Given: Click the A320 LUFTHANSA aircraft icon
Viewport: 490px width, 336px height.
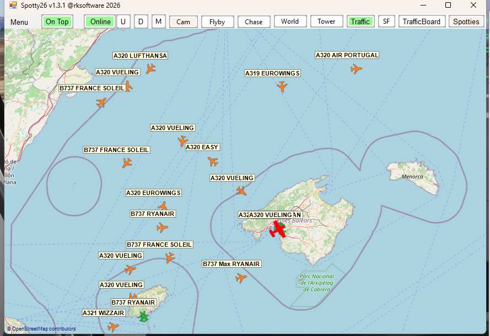Looking at the screenshot, I should (150, 68).
